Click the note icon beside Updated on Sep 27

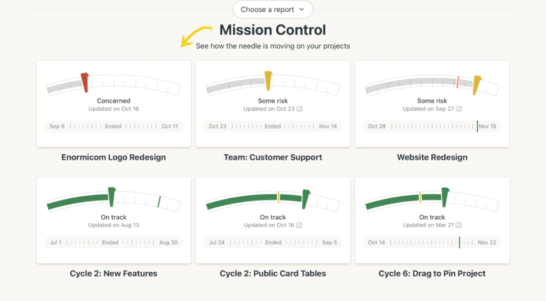(x=459, y=109)
